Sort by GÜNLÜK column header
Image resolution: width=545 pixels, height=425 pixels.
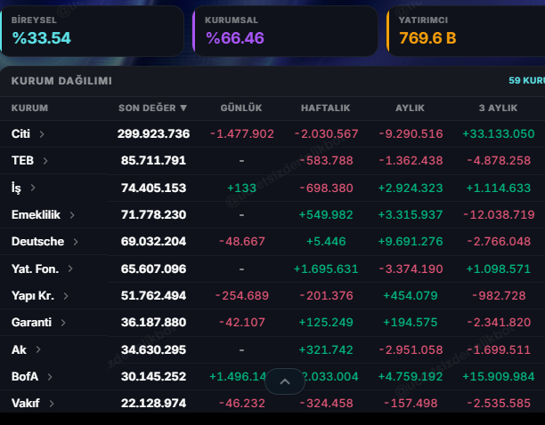click(241, 108)
